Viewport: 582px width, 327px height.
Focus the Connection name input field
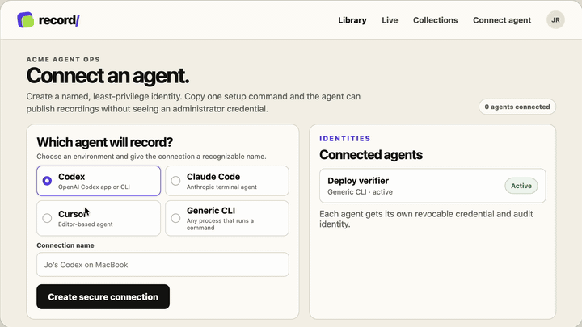click(162, 265)
